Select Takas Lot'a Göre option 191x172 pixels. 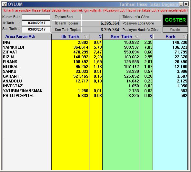[141, 17]
